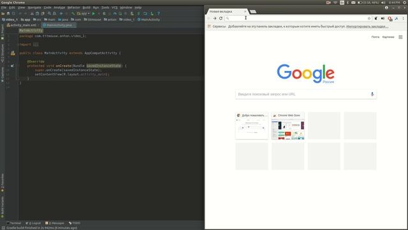Click Chrome's forward arrow

click(x=214, y=19)
